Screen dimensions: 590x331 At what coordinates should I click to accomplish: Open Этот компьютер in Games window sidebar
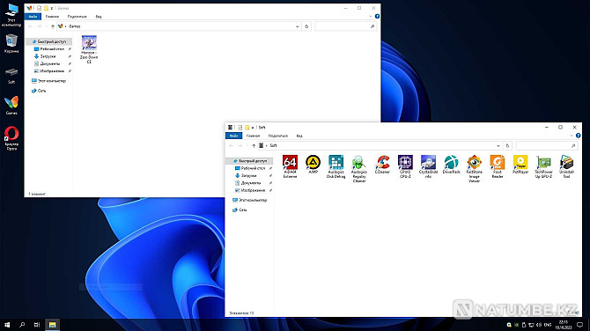(49, 81)
